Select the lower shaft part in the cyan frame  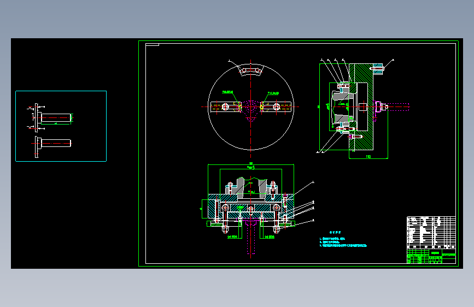(x=52, y=146)
